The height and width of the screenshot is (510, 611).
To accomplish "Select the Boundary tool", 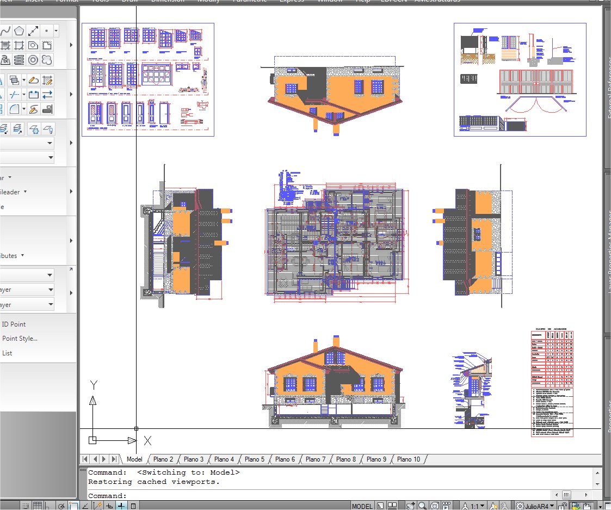I will tap(18, 45).
